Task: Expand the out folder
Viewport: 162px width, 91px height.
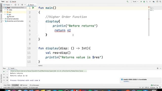Action: [5, 12]
